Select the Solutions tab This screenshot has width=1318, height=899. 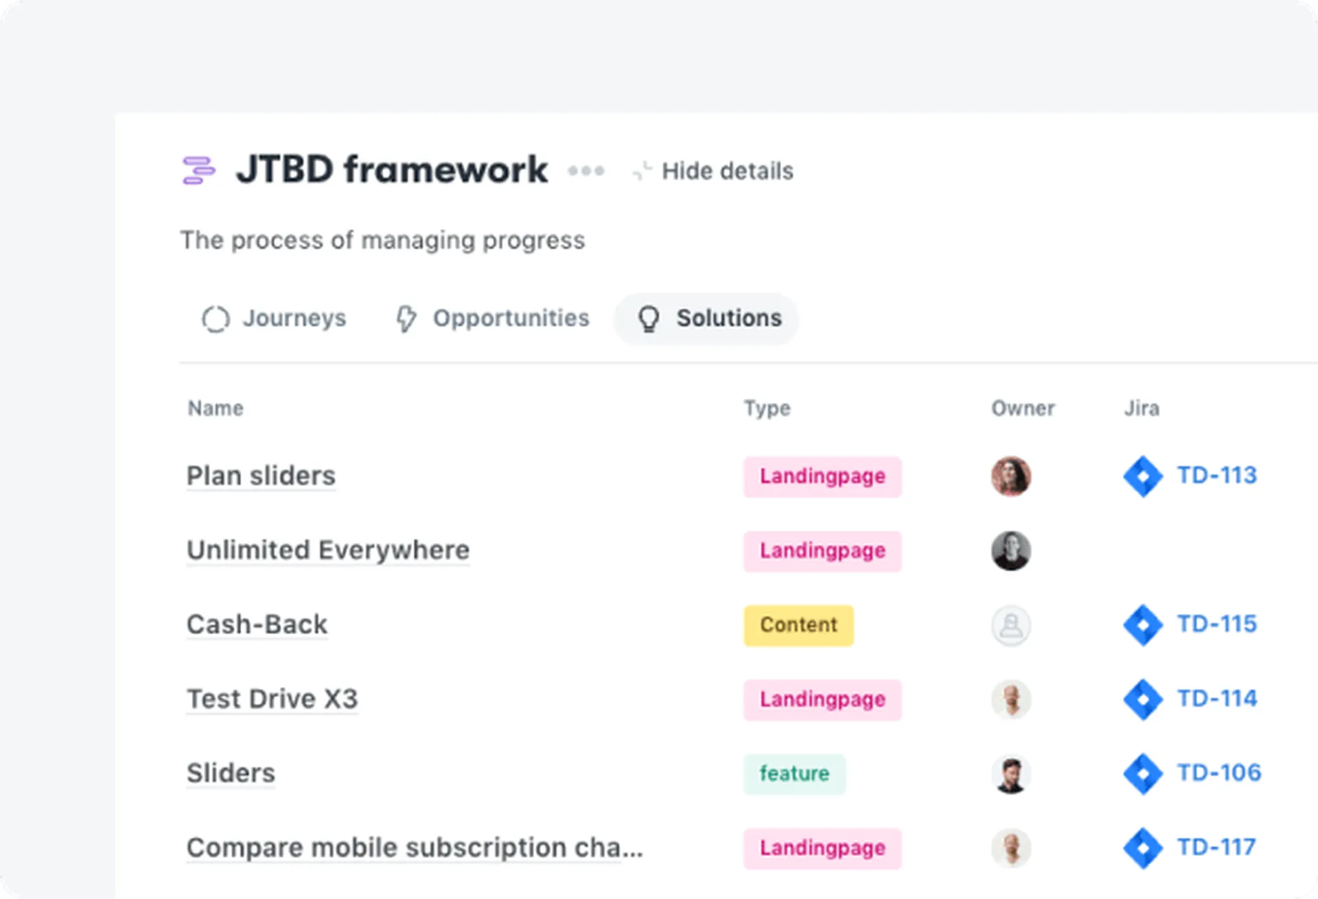tap(707, 318)
